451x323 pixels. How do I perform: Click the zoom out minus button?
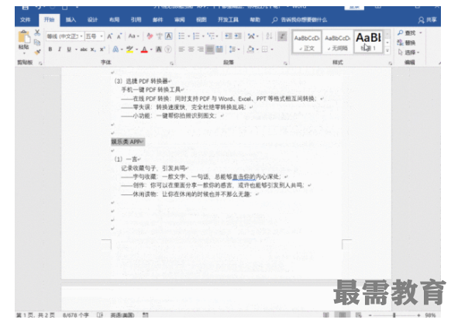tap(370, 315)
